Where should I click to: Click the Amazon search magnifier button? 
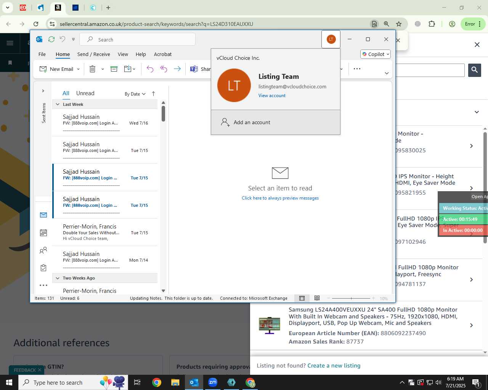pos(475,70)
